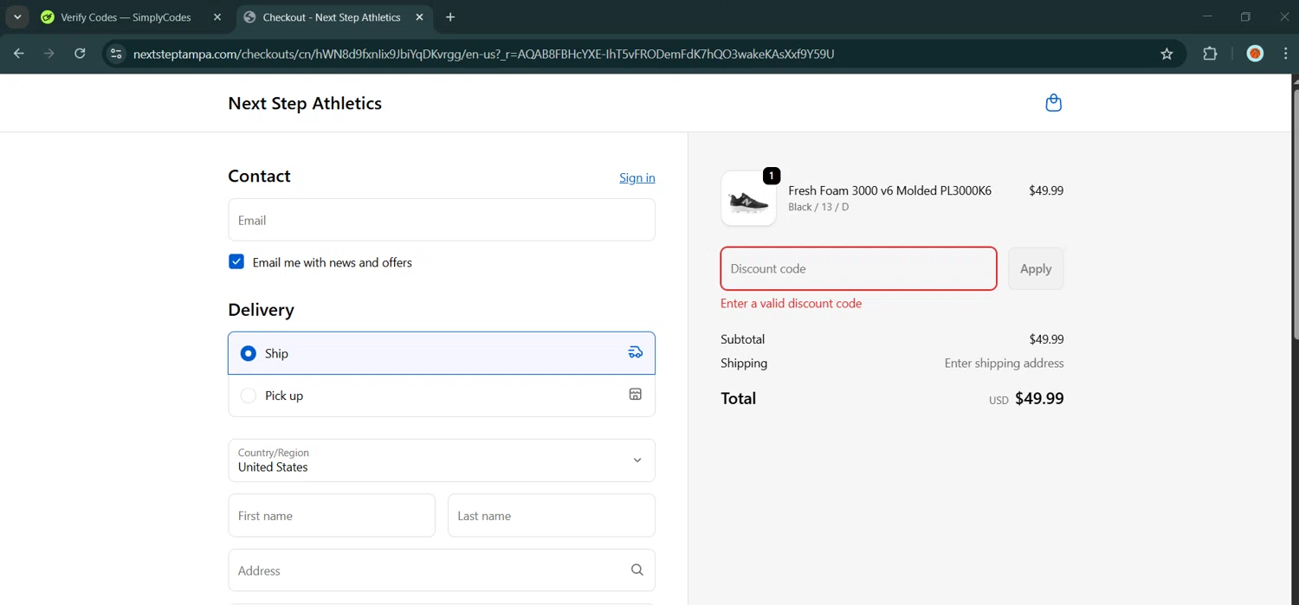Click the shoe product thumbnail
The height and width of the screenshot is (605, 1299).
(749, 198)
